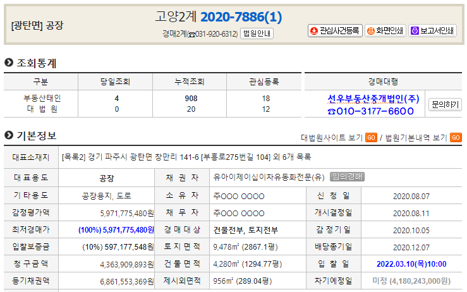Screen dimensions: 467x292
Task: Click 미정 (4,180,243,000원) next schedule value
Action: click(x=411, y=281)
